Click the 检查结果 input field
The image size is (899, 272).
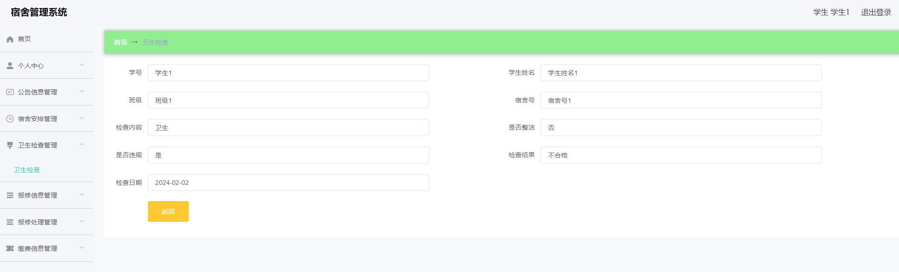point(681,155)
